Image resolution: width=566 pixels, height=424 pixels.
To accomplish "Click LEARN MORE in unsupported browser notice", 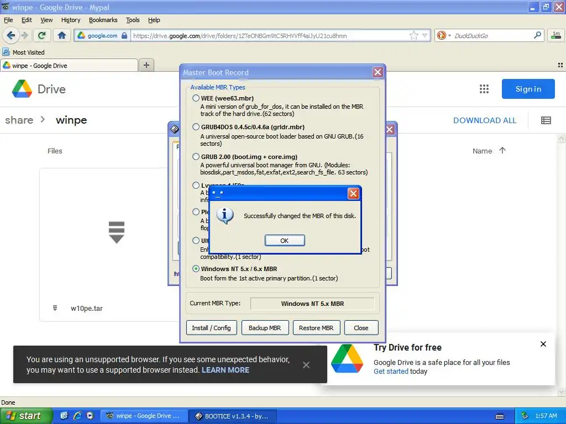I will (226, 370).
